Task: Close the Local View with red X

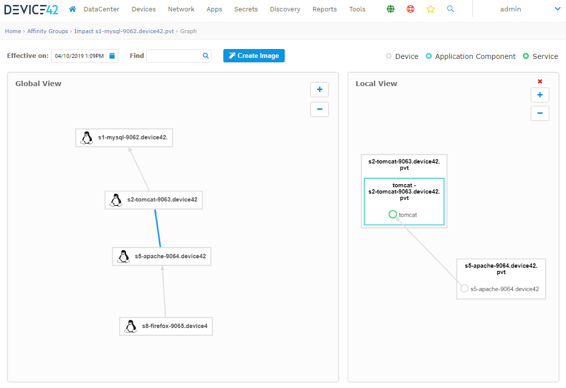Action: [540, 82]
